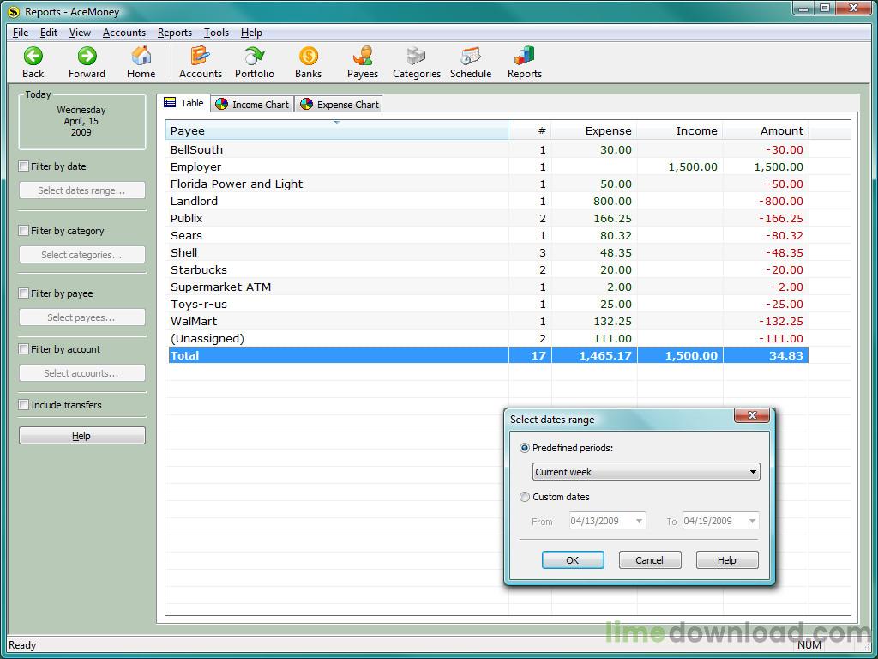
Task: Open the Current week period dropdown
Action: 646,472
